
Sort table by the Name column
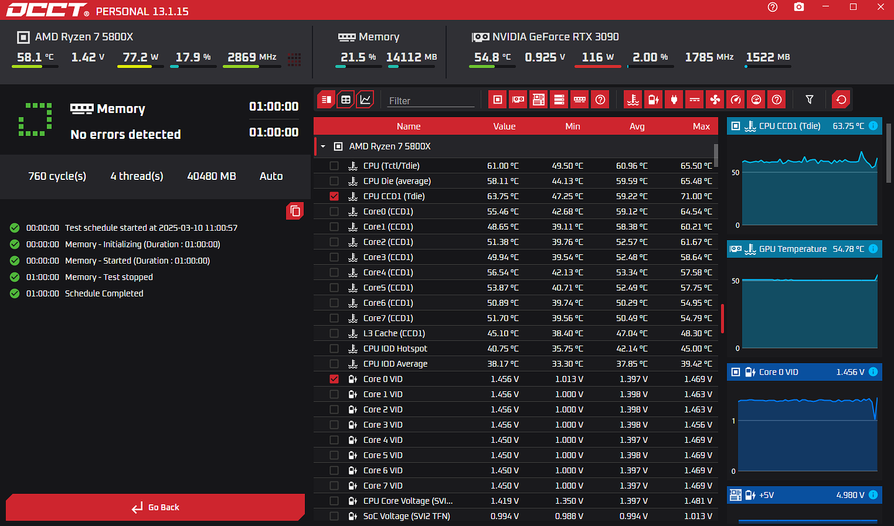tap(409, 126)
